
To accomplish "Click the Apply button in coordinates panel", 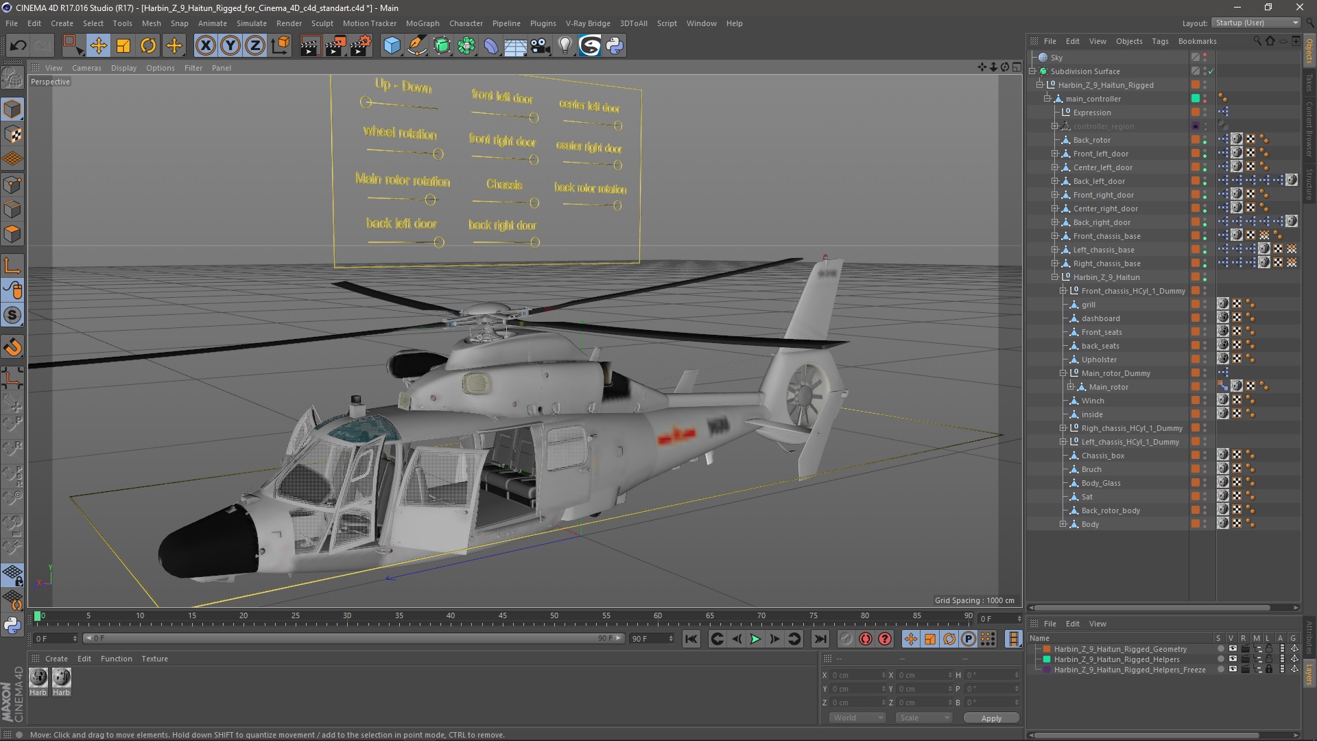I will point(991,718).
